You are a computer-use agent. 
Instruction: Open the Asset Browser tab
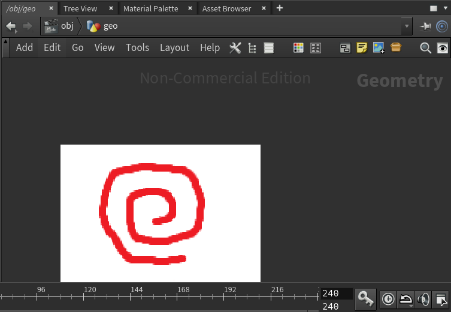coord(226,8)
